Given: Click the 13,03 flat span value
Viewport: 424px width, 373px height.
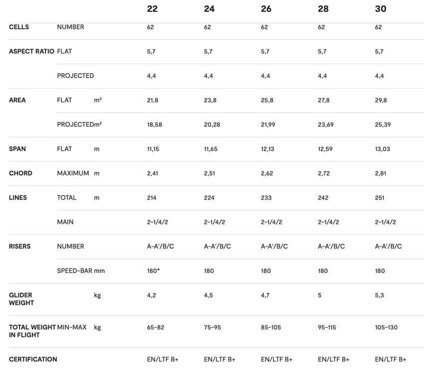Looking at the screenshot, I should pyautogui.click(x=383, y=149).
